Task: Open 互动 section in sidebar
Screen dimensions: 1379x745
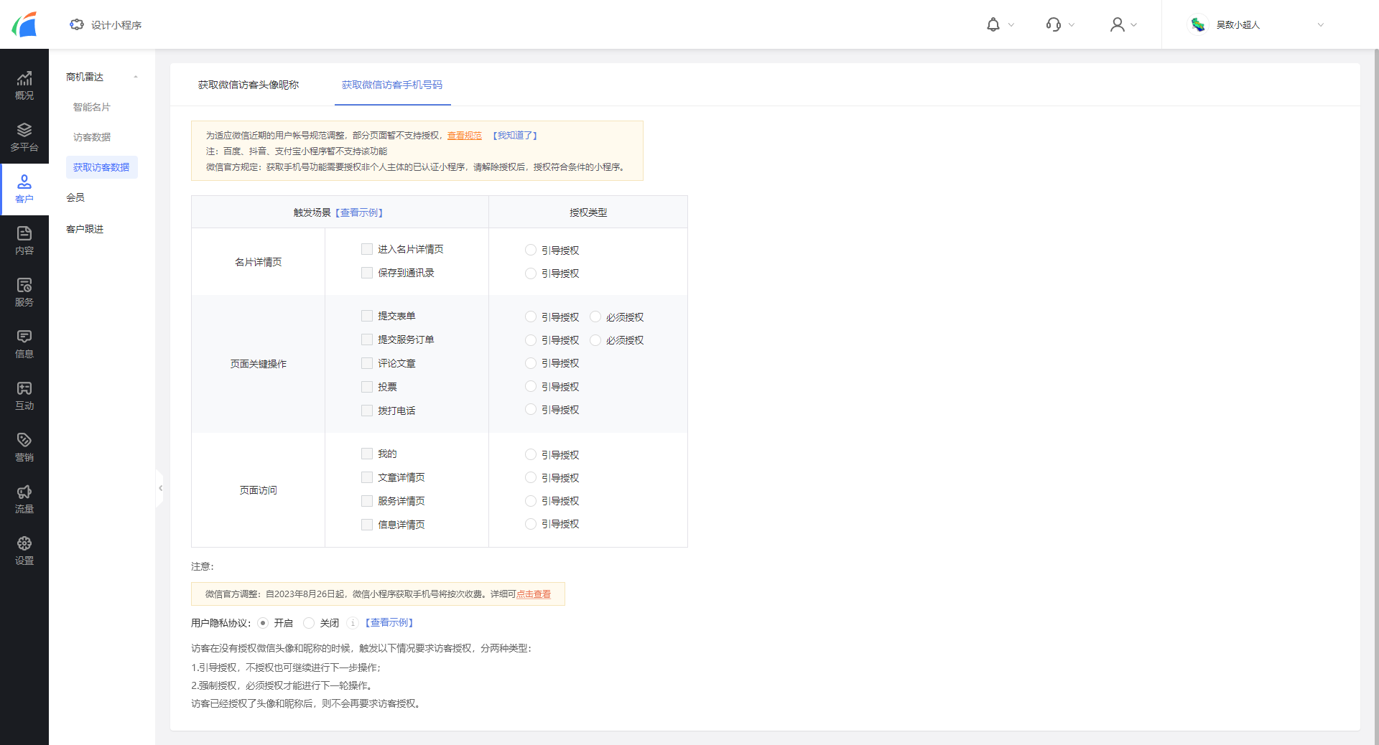Action: (x=24, y=396)
